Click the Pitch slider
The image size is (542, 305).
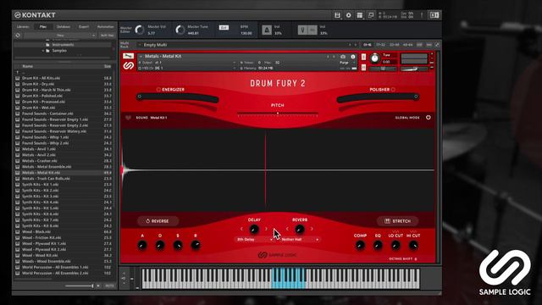point(278,114)
